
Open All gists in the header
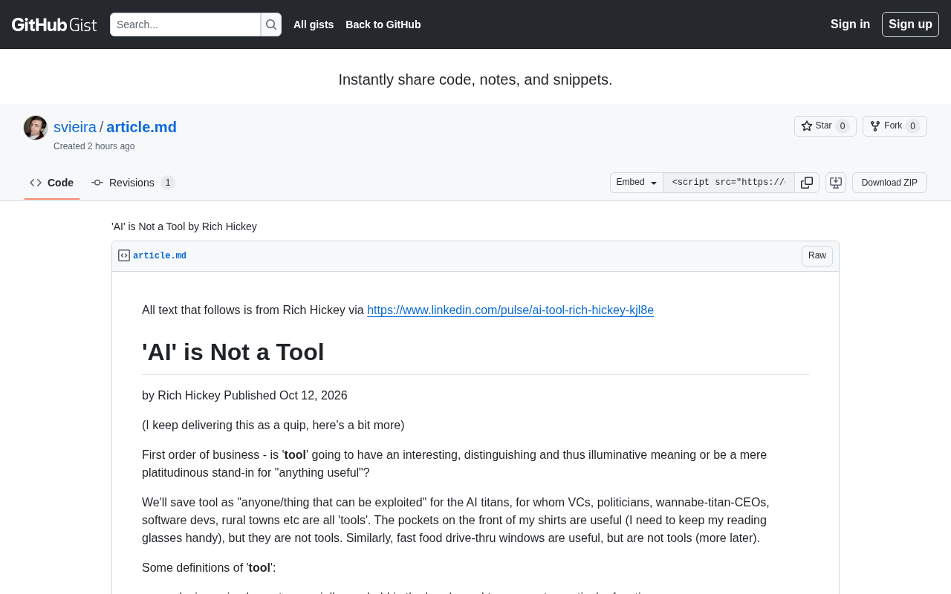[x=314, y=25]
